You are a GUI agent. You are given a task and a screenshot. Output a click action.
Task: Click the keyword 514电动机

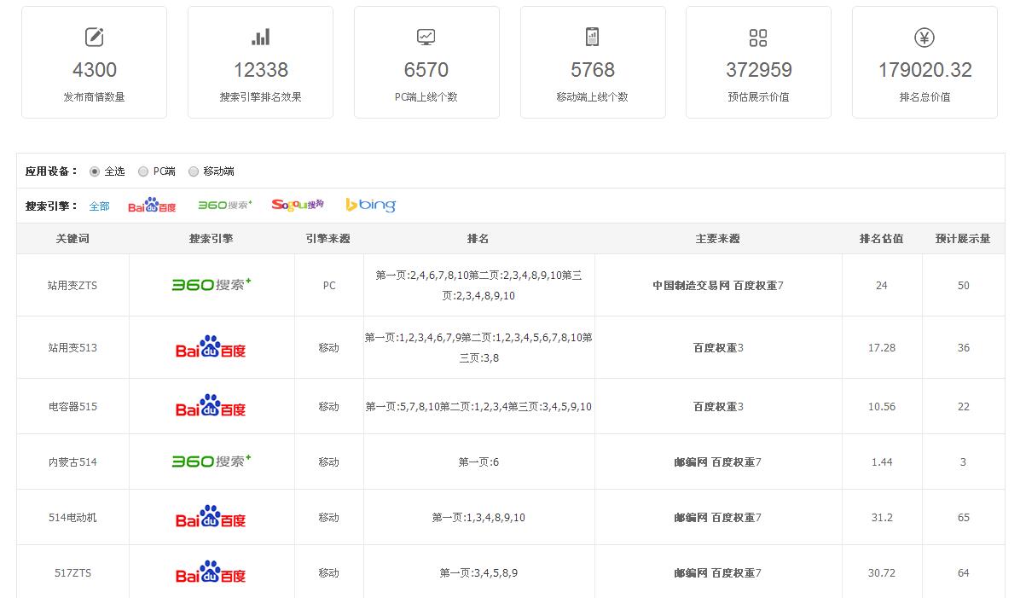click(72, 518)
